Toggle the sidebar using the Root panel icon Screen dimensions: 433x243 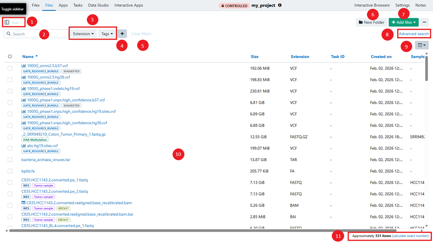click(x=7, y=21)
